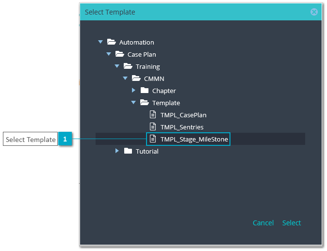Cancel the template selection
Screen dimensions: 327x251
click(263, 223)
